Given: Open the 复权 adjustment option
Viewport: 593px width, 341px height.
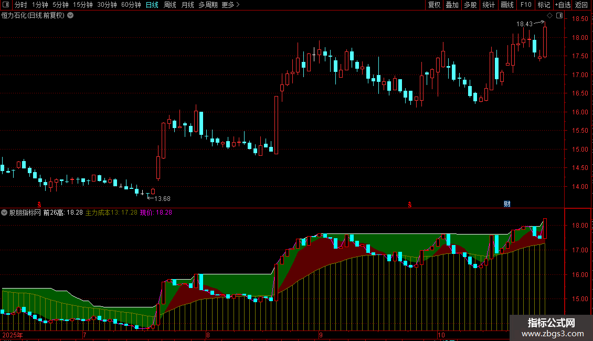Looking at the screenshot, I should click(x=434, y=5).
